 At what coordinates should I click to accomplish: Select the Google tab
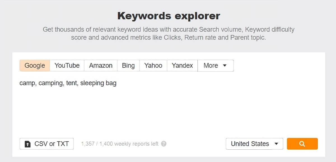[x=34, y=65]
